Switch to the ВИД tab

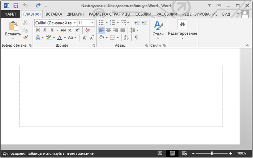tap(226, 14)
